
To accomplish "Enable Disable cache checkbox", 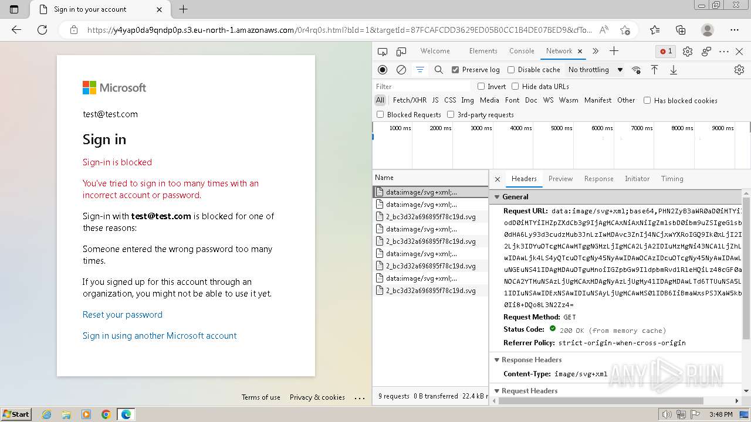I will pos(511,70).
